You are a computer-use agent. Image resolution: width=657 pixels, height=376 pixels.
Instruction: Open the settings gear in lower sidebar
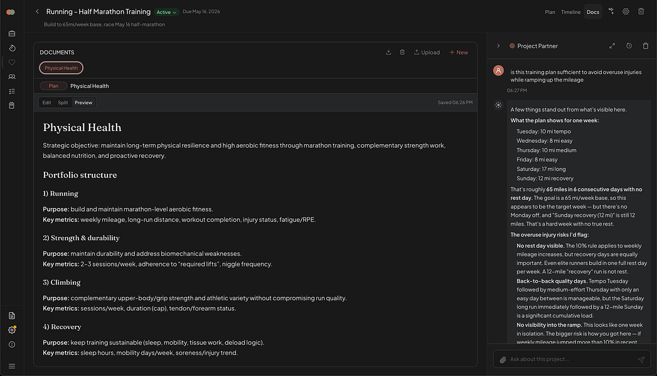click(x=12, y=330)
